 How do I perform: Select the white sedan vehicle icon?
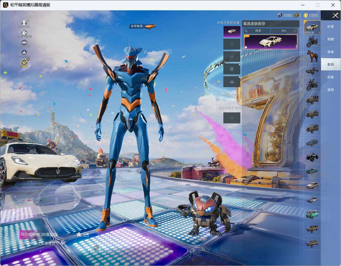[x=312, y=185]
